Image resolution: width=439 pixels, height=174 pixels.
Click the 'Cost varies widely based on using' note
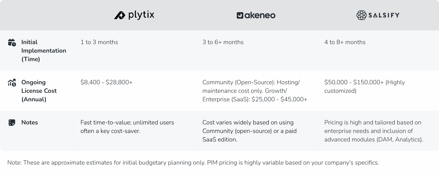249,131
